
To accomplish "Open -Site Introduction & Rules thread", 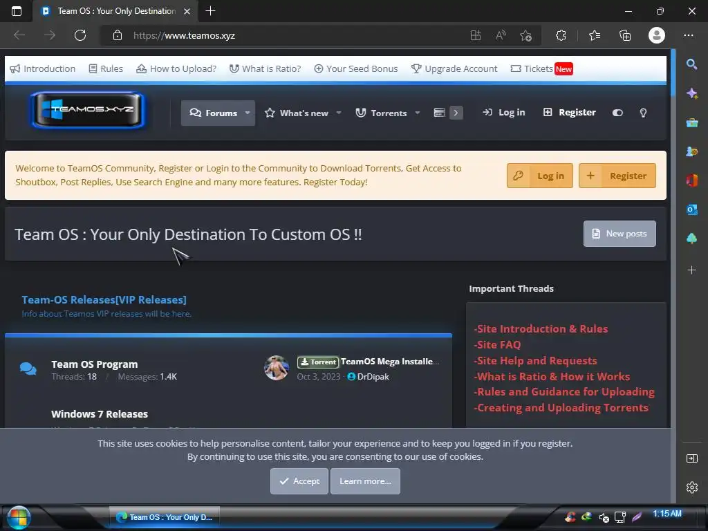I will [x=541, y=328].
